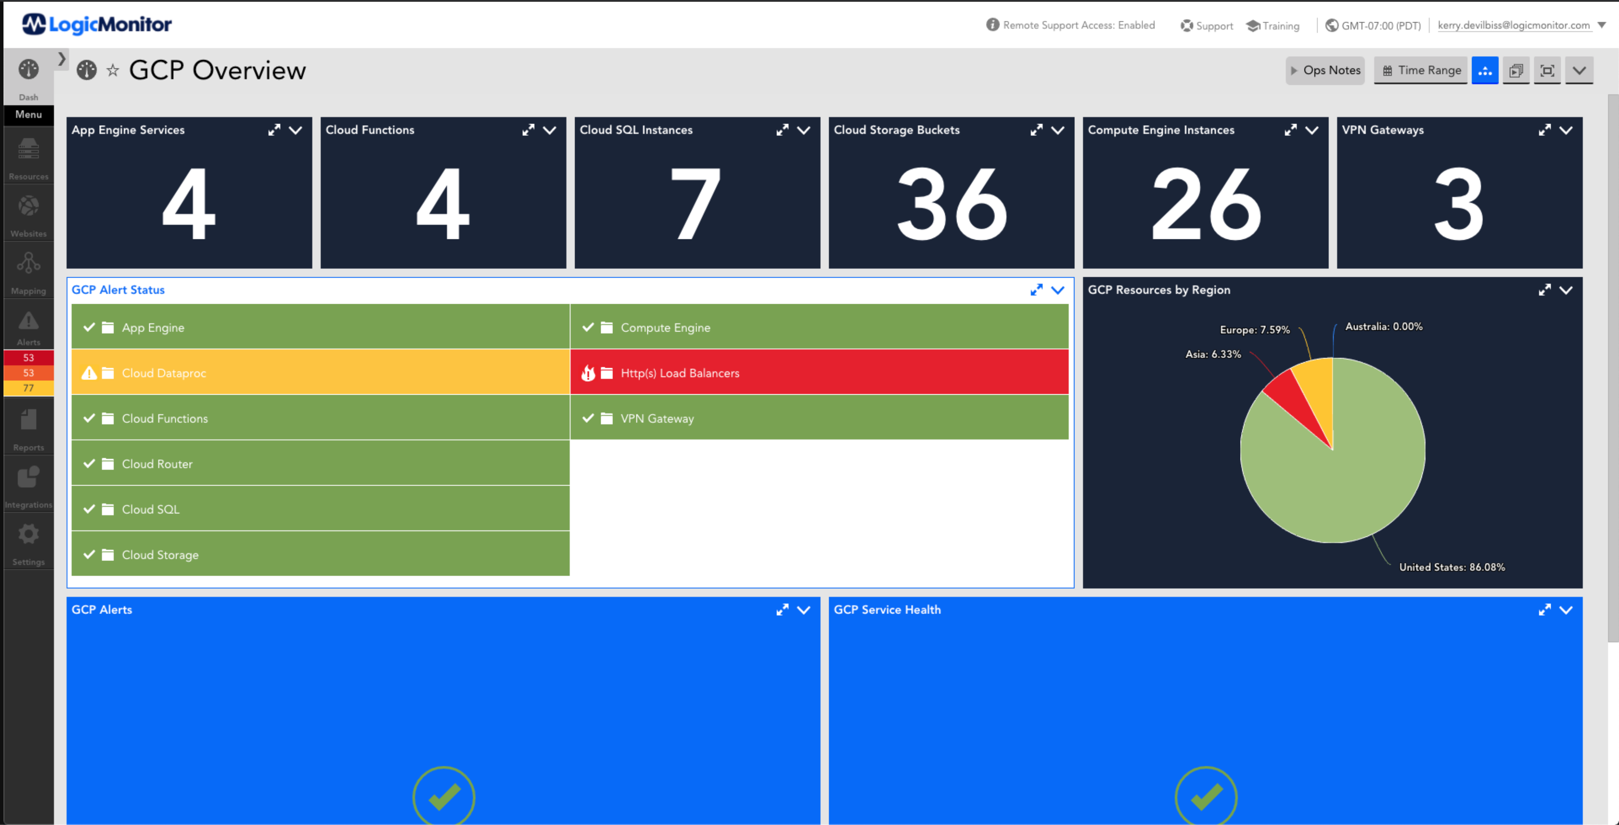Select Cloud Storage status row
Image resolution: width=1619 pixels, height=825 pixels.
pyautogui.click(x=321, y=554)
